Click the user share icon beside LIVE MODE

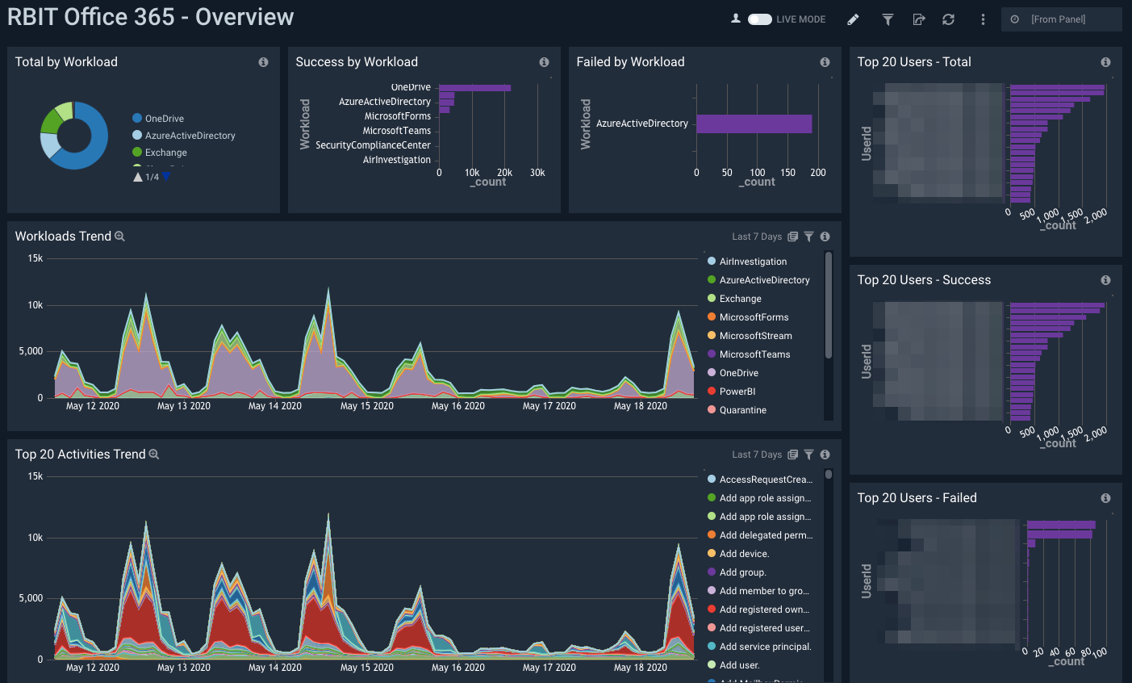pyautogui.click(x=736, y=19)
